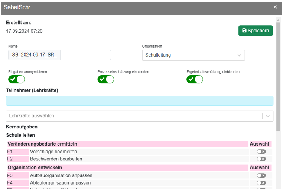The width and height of the screenshot is (283, 191).
Task: Click the Schule leiten heading link
Action: pyautogui.click(x=20, y=135)
